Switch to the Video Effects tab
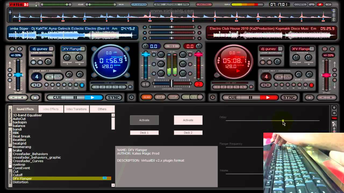Image resolution: width=344 pixels, height=193 pixels. pyautogui.click(x=51, y=109)
